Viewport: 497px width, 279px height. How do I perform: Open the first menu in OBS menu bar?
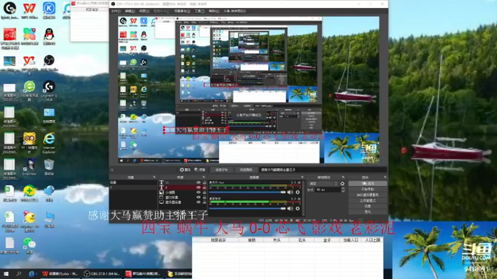coord(116,11)
